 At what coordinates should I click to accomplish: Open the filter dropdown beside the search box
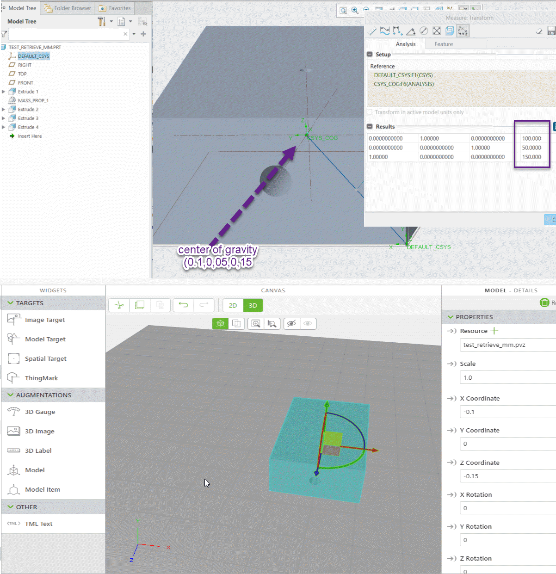134,34
